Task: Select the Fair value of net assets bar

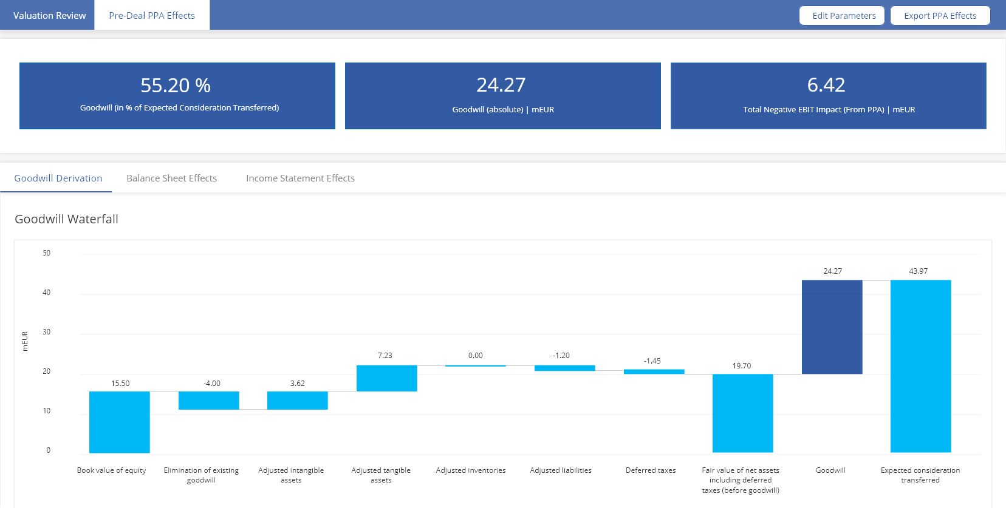Action: tap(742, 413)
